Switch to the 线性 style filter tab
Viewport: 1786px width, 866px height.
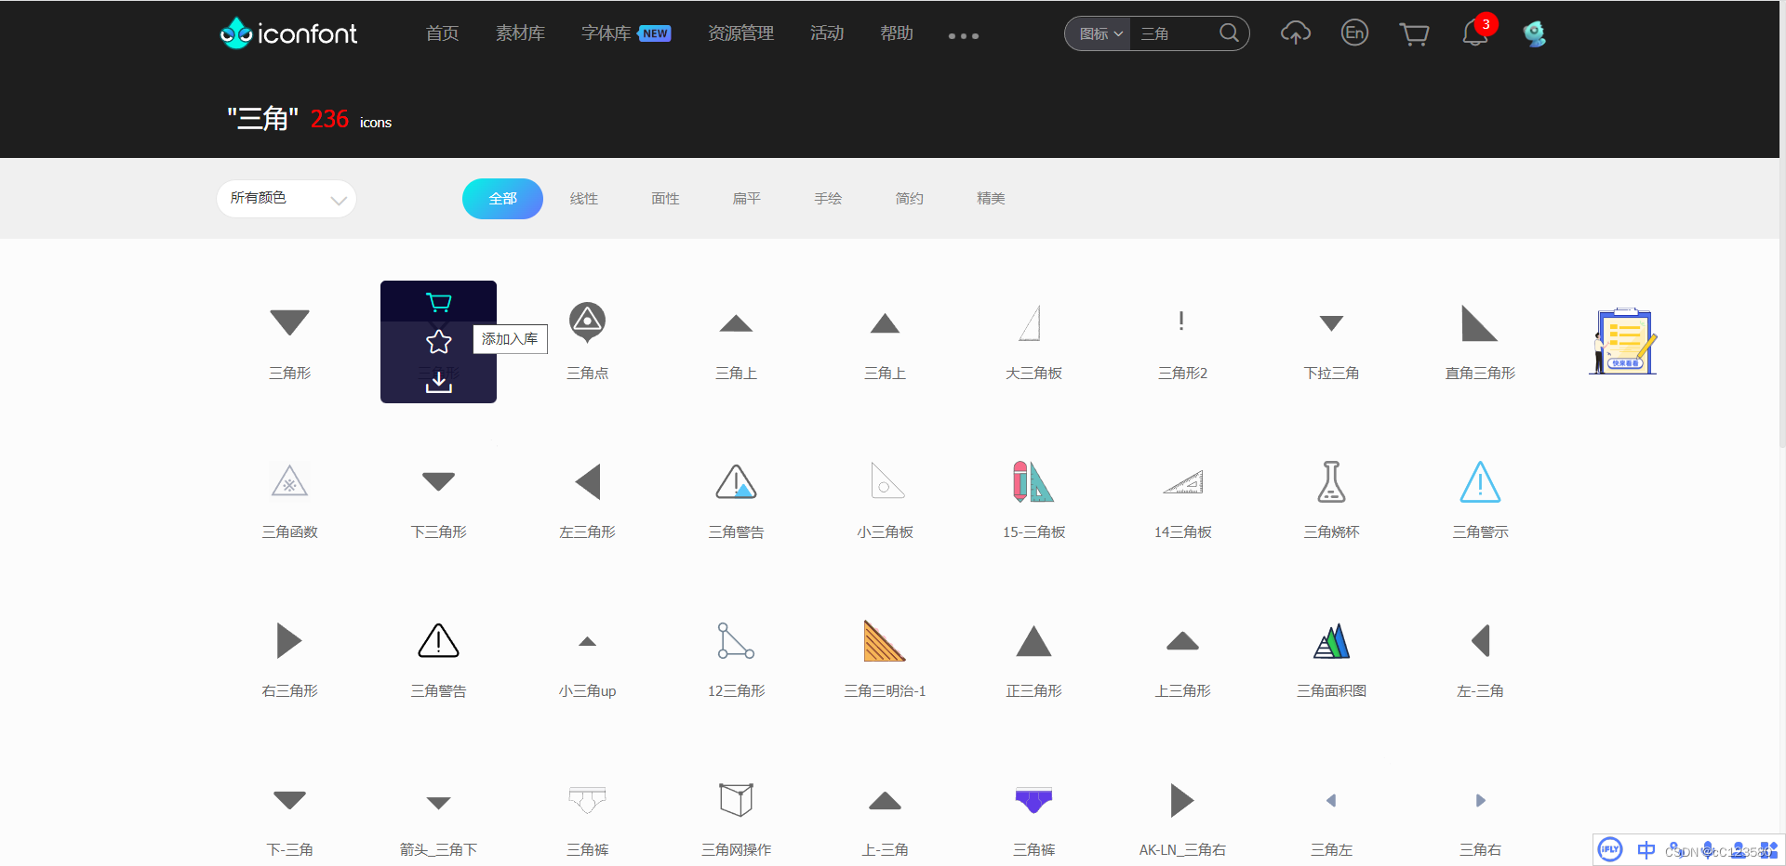pyautogui.click(x=583, y=198)
